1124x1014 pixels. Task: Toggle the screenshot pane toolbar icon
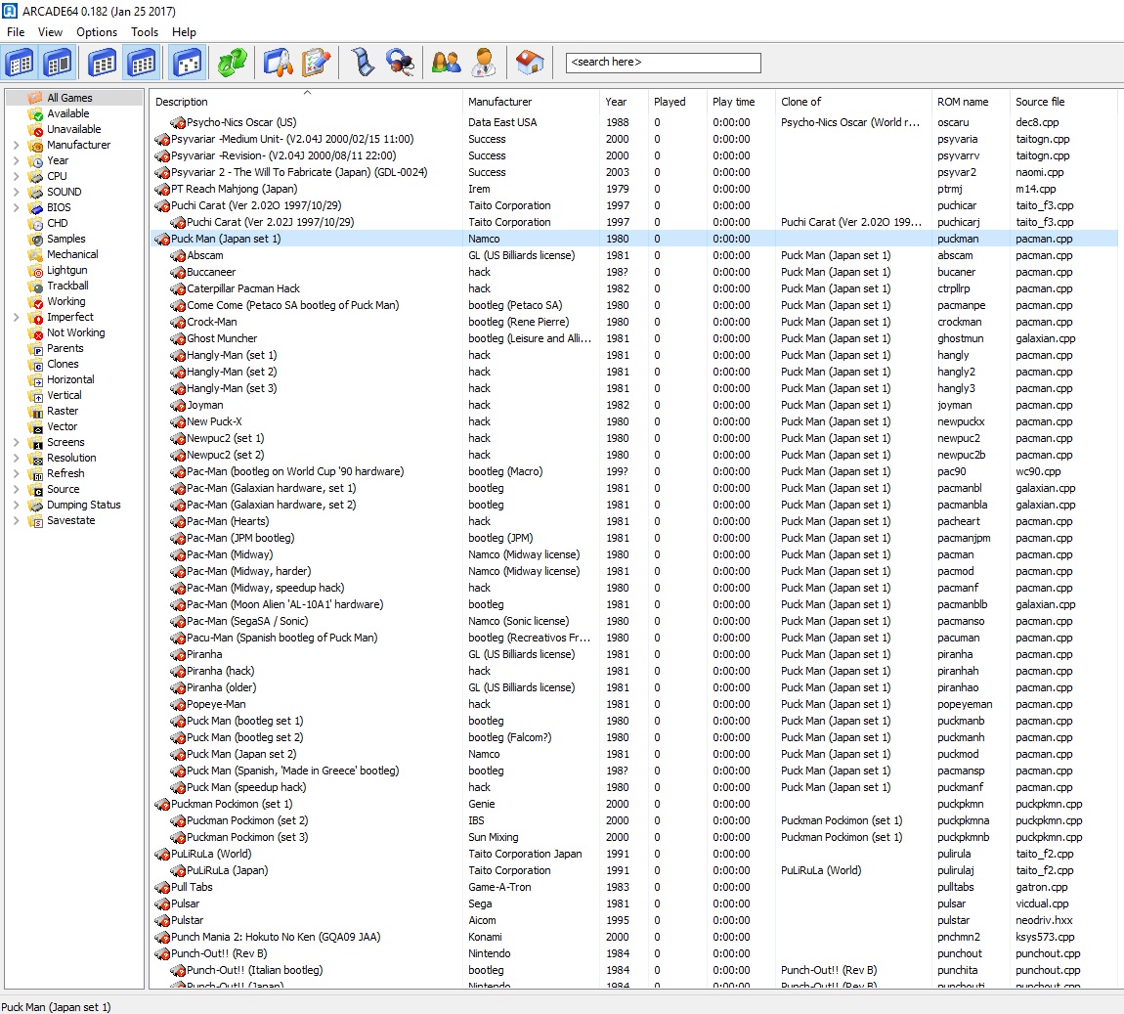click(58, 63)
